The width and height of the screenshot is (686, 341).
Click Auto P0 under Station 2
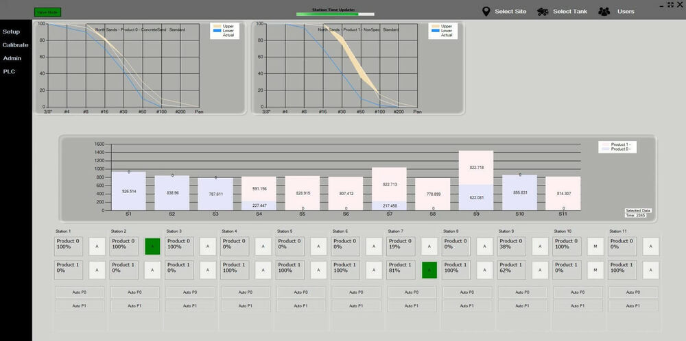coord(134,292)
